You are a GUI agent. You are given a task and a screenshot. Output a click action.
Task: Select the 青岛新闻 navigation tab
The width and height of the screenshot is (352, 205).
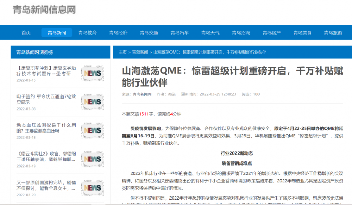57,33
